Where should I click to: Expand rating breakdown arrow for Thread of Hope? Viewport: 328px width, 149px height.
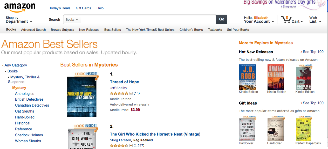pos(131,93)
